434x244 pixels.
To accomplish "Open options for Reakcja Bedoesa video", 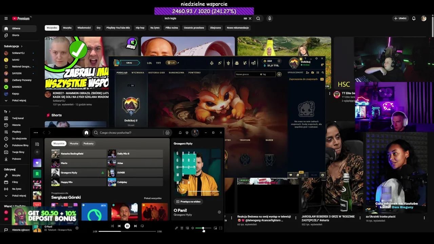I will [x=296, y=218].
